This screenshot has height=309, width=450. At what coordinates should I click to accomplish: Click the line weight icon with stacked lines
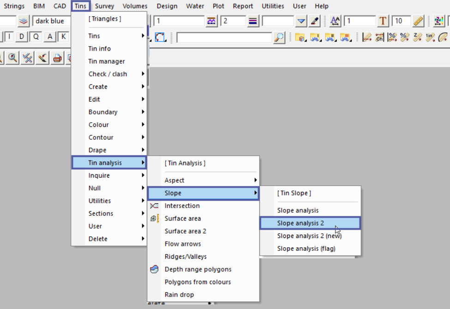[252, 21]
